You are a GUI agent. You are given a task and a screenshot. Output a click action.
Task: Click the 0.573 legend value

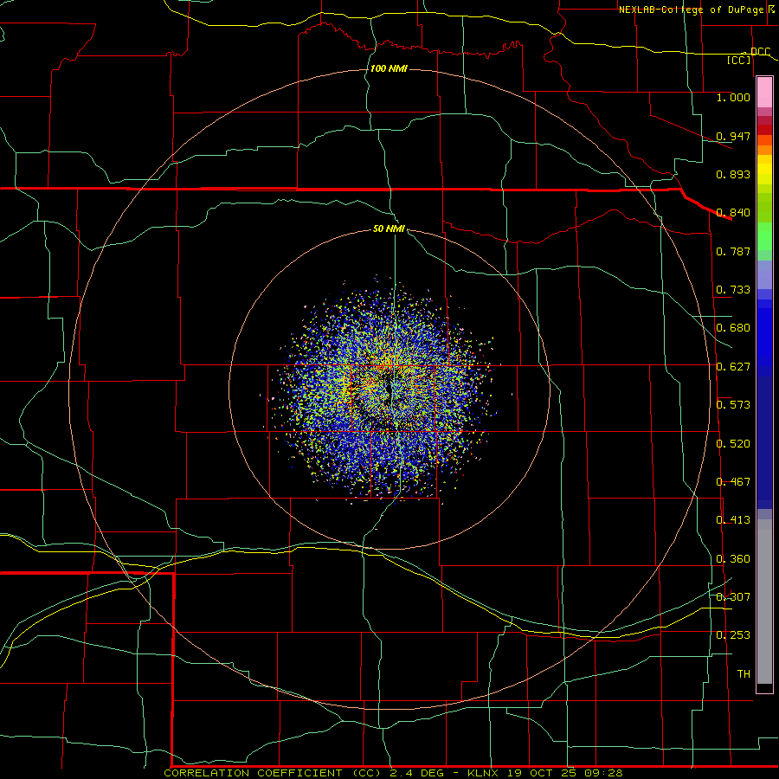733,405
